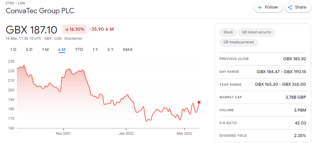Click the GBX 183.30 value

click(x=295, y=59)
